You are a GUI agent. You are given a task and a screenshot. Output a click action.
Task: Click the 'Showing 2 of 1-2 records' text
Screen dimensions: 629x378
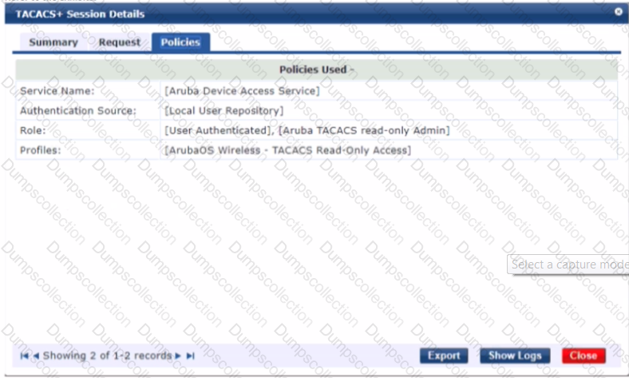click(x=107, y=356)
